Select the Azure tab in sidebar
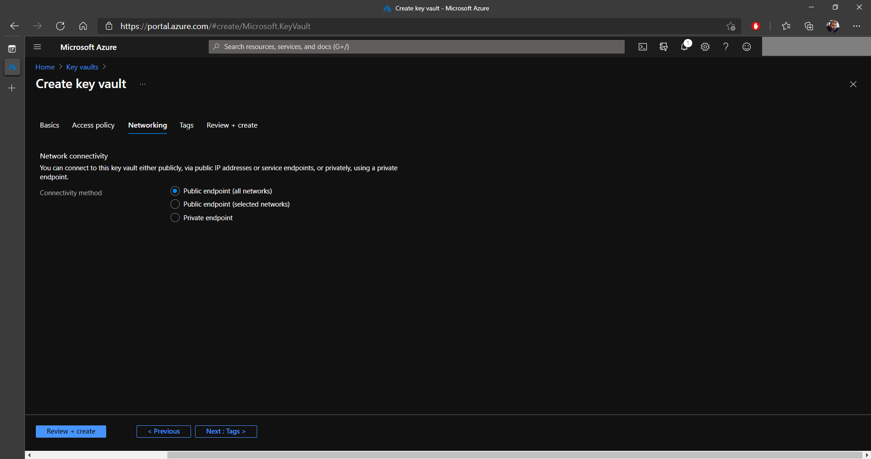Screen dimensions: 871x459 tap(12, 67)
